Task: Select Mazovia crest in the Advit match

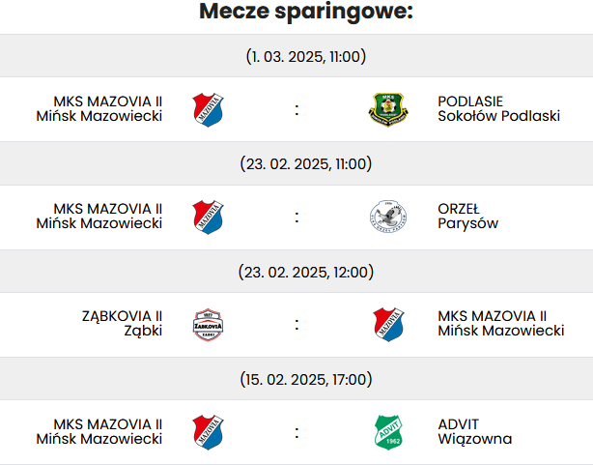Action: [x=208, y=432]
